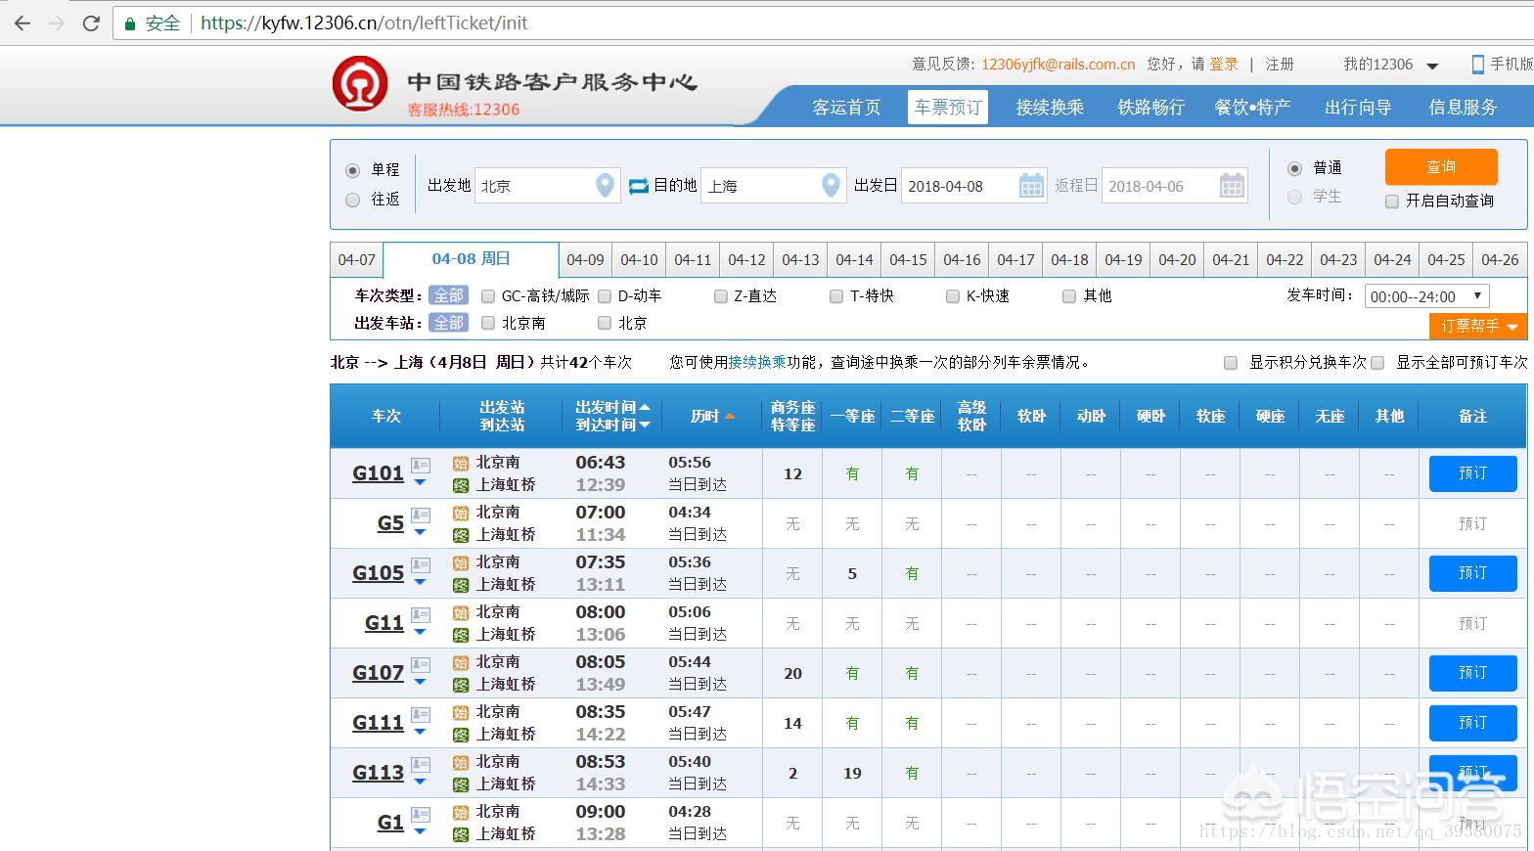Tick 显示积分兑换车次 checkbox

pos(1231,363)
